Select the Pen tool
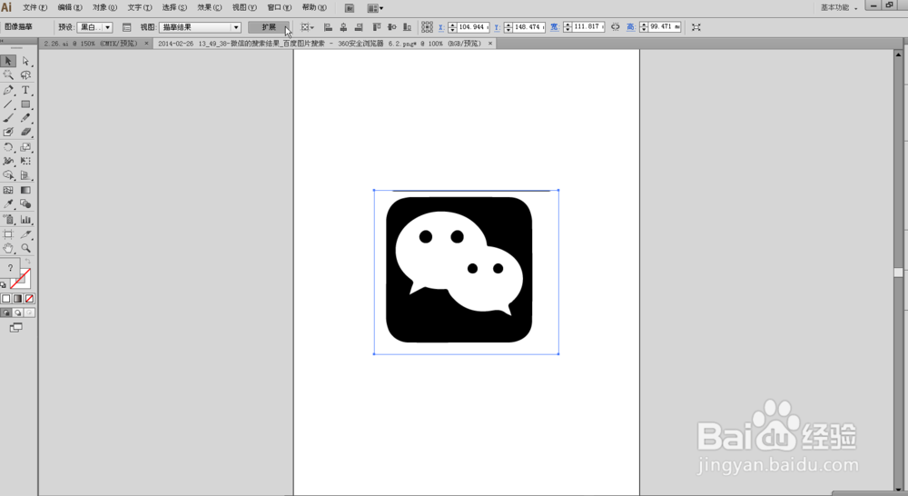The height and width of the screenshot is (496, 908). coord(8,90)
